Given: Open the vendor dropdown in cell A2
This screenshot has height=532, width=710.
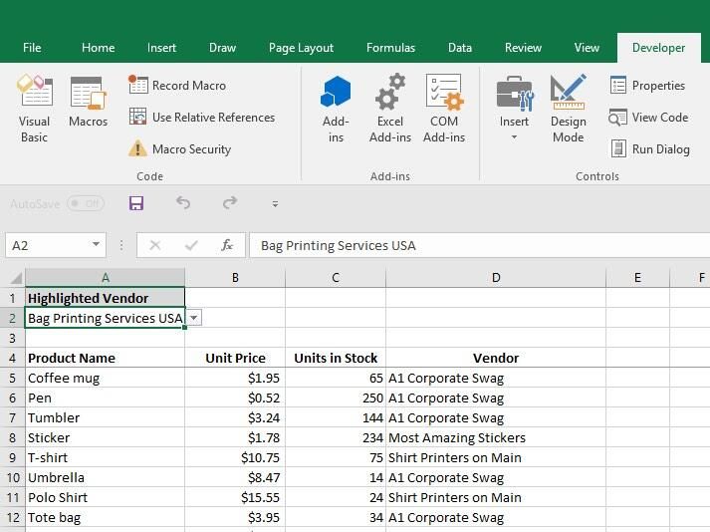Looking at the screenshot, I should tap(194, 318).
